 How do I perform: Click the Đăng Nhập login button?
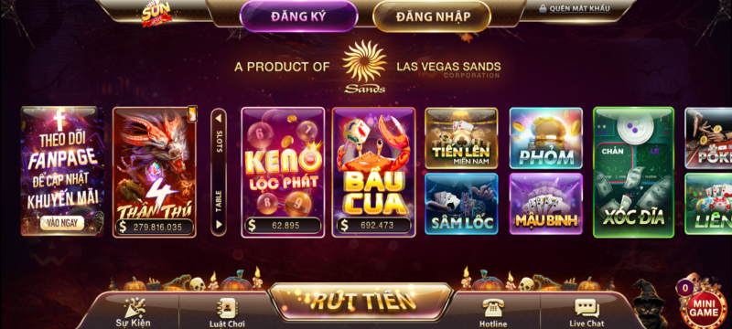tap(432, 16)
